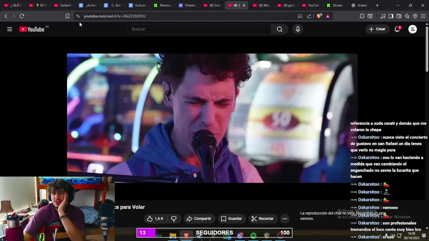
Task: View site information icon beside URL
Action: click(x=78, y=16)
